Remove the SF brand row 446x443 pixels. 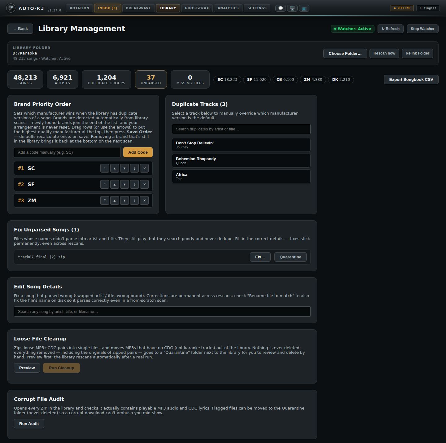tap(144, 184)
